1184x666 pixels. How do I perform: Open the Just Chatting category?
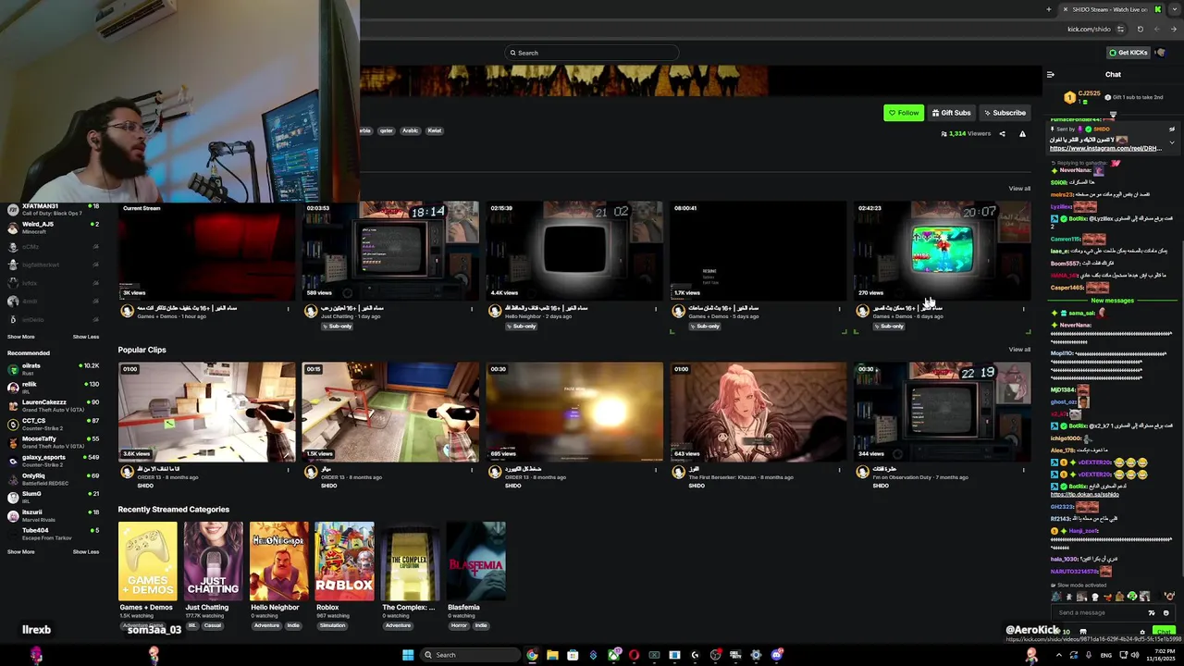pos(213,561)
